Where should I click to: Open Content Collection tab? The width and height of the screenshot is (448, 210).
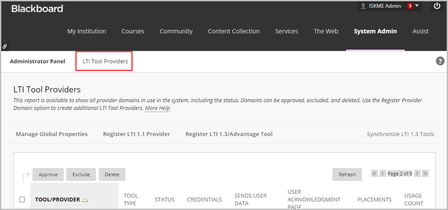point(234,31)
